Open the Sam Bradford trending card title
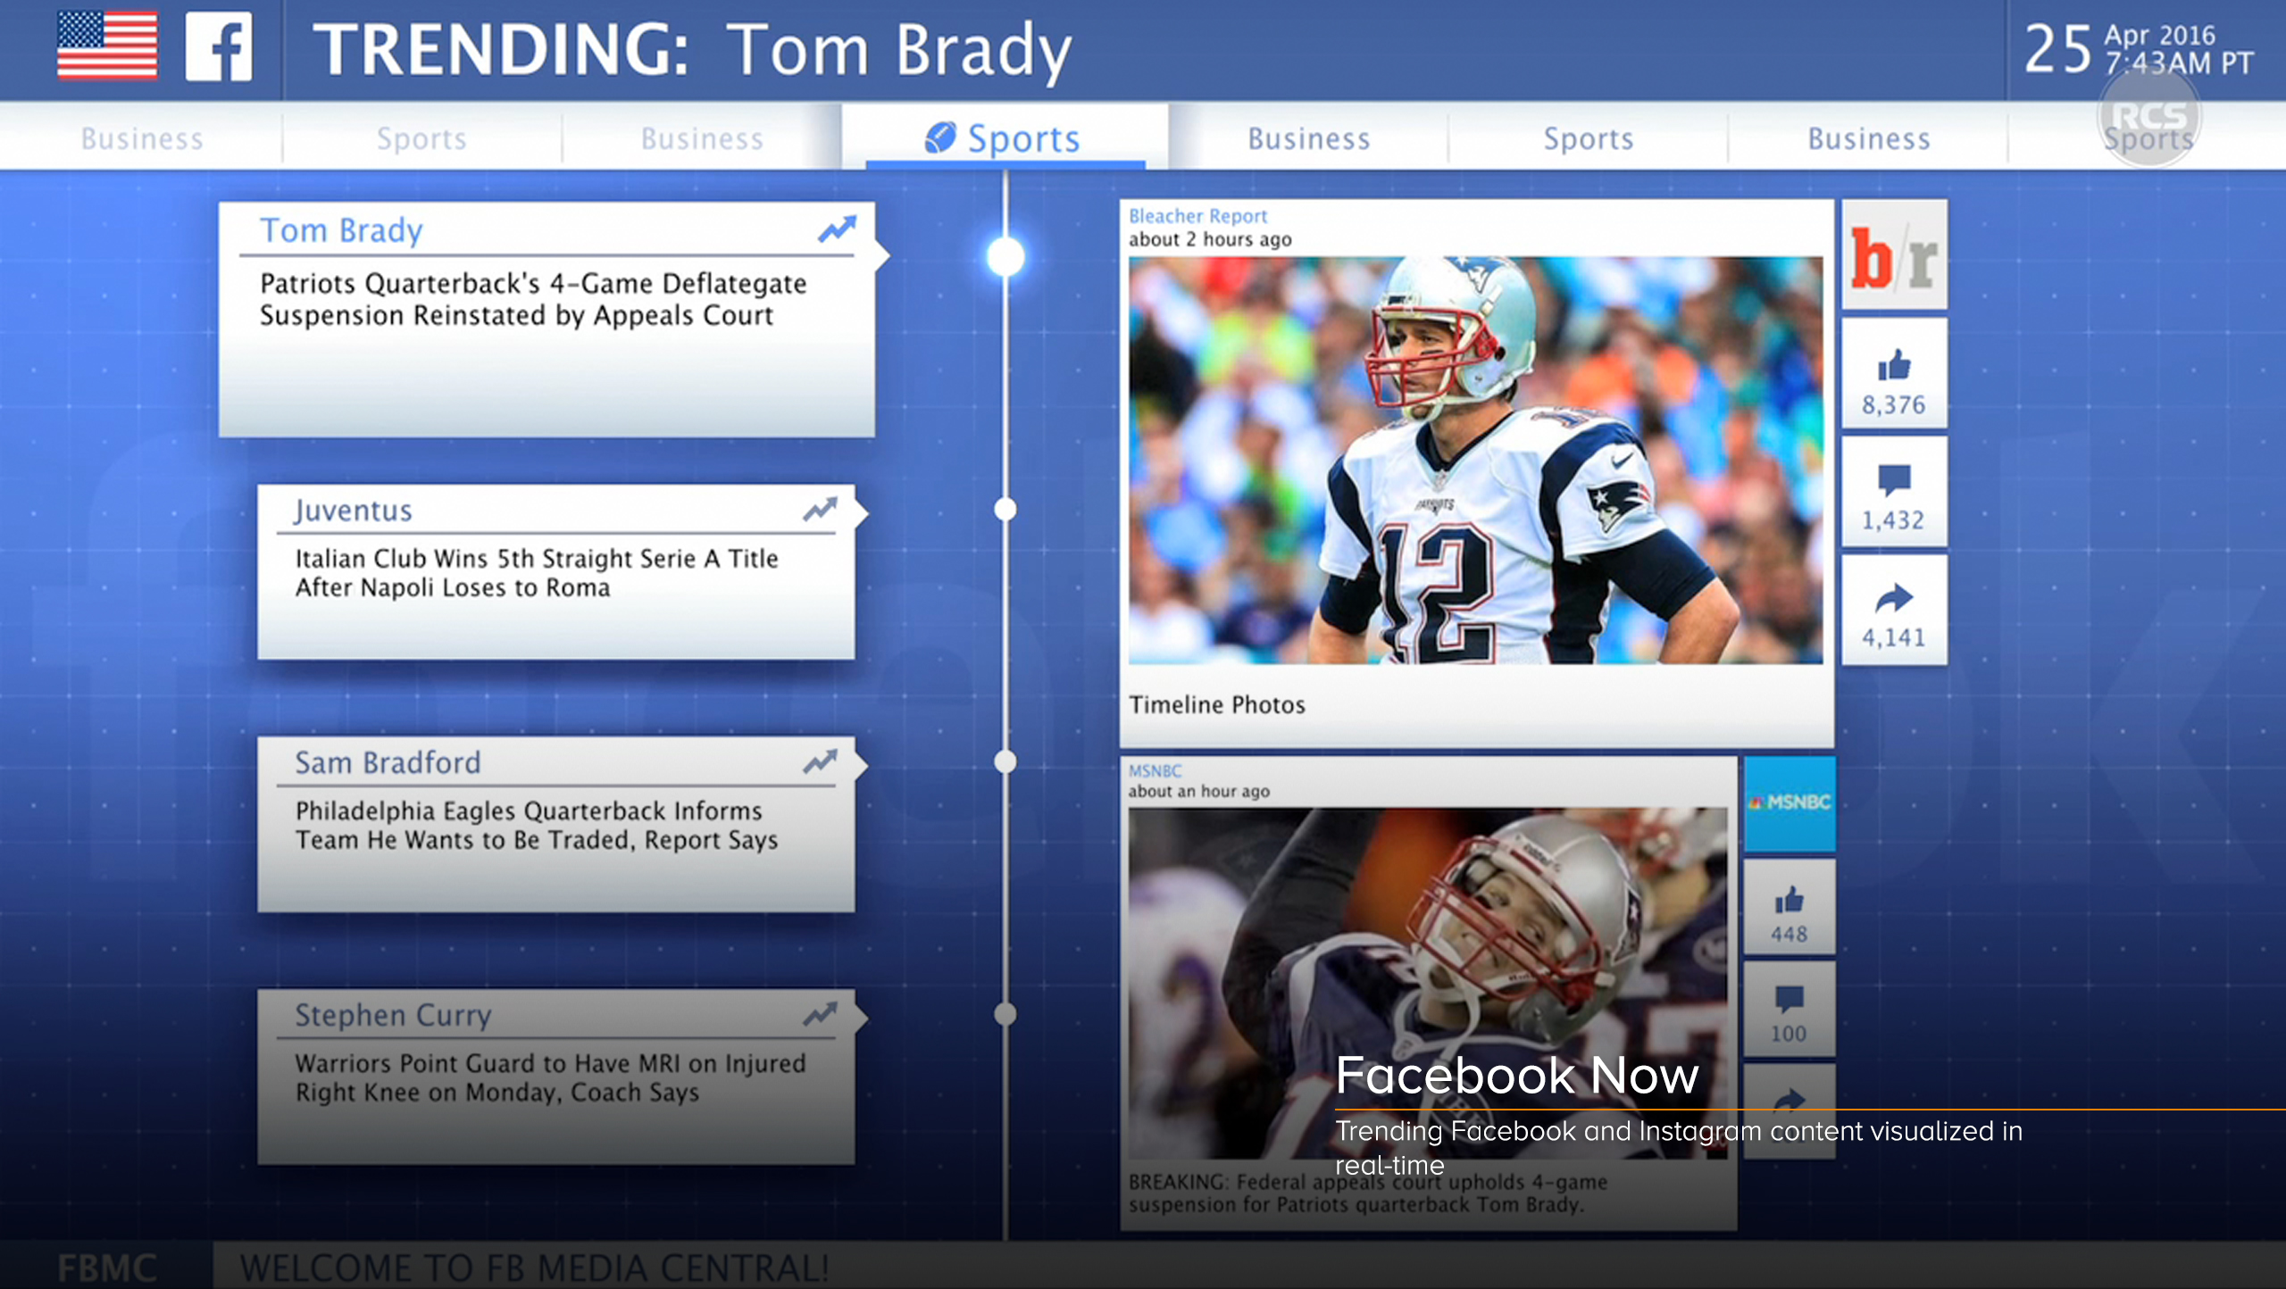 388,762
